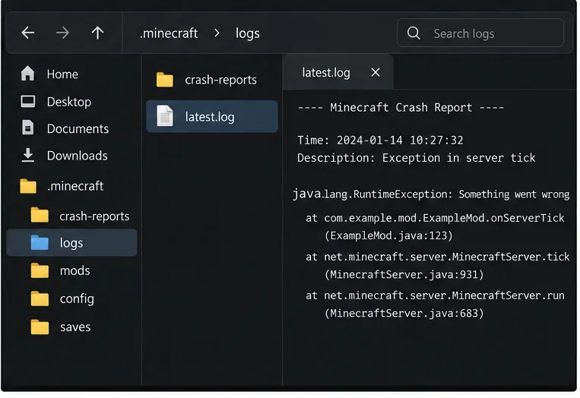Click the blue logs folder icon
Screen dimensions: 580x398
40,242
